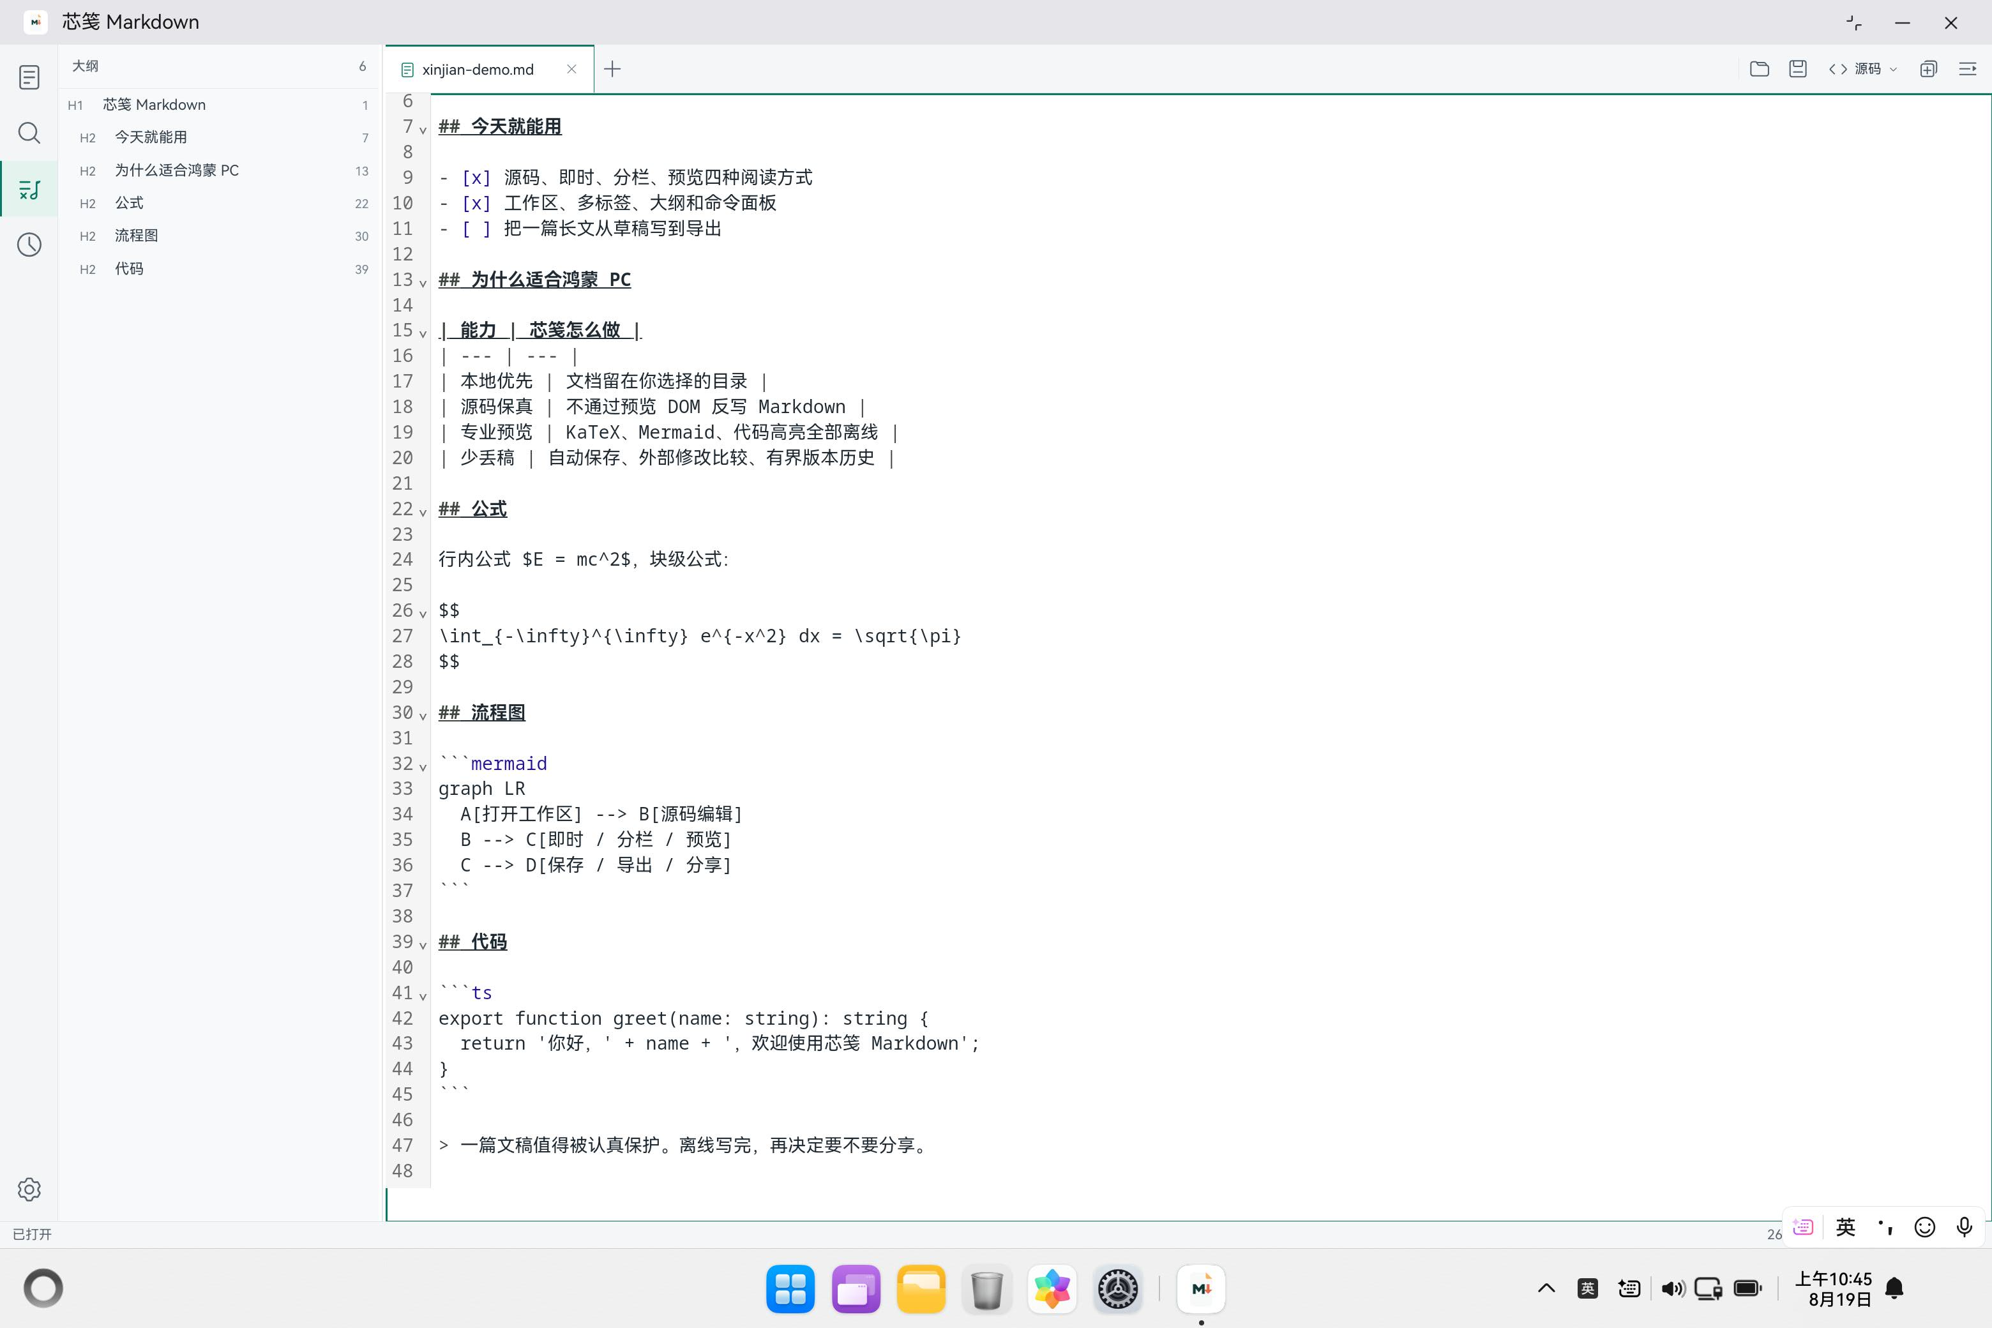
Task: Add a new tab with plus button
Action: pos(612,68)
